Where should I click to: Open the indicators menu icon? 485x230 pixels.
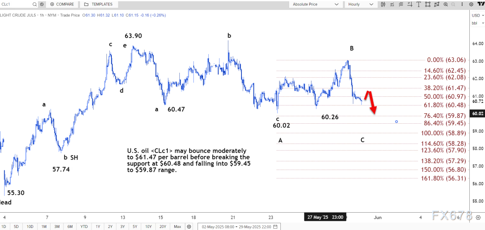(x=392, y=4)
